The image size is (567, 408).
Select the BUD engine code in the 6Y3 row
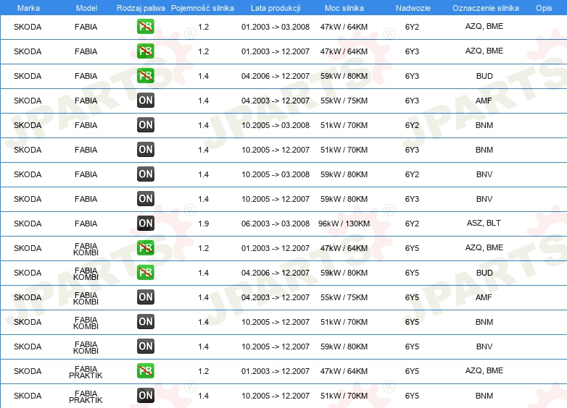tap(484, 76)
